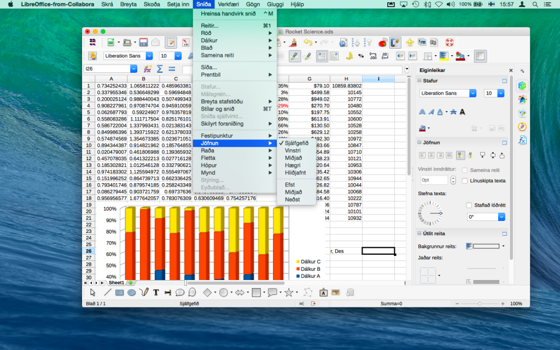Expand the formula bar arrow
The width and height of the screenshot is (560, 350).
tap(407, 69)
